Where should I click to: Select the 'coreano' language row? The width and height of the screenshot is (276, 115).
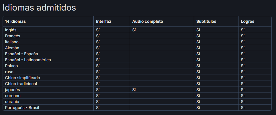point(137,96)
